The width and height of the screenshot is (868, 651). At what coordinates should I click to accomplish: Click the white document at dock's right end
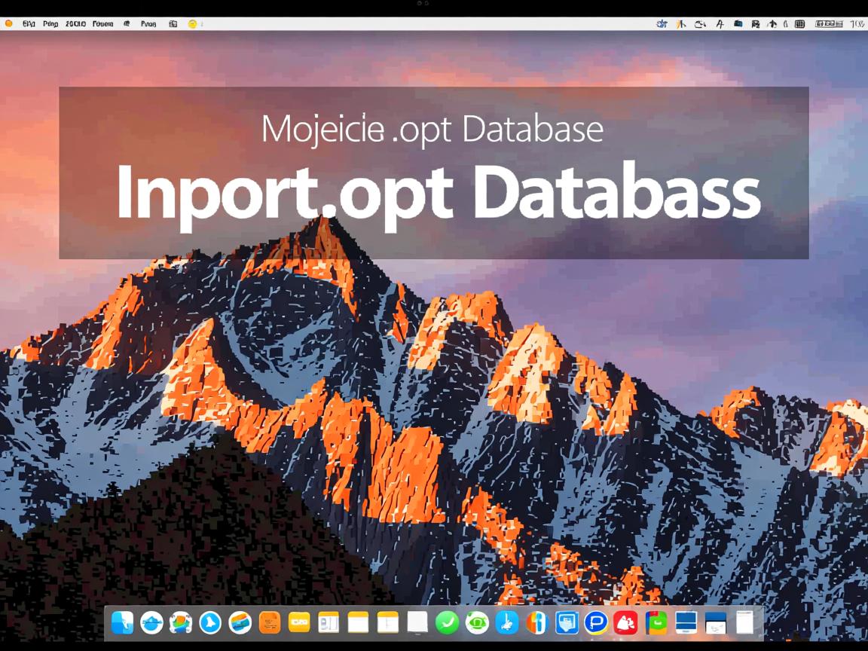pos(744,622)
